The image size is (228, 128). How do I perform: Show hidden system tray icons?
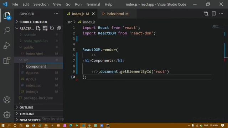click(189, 126)
